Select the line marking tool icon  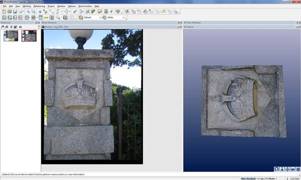click(52, 11)
